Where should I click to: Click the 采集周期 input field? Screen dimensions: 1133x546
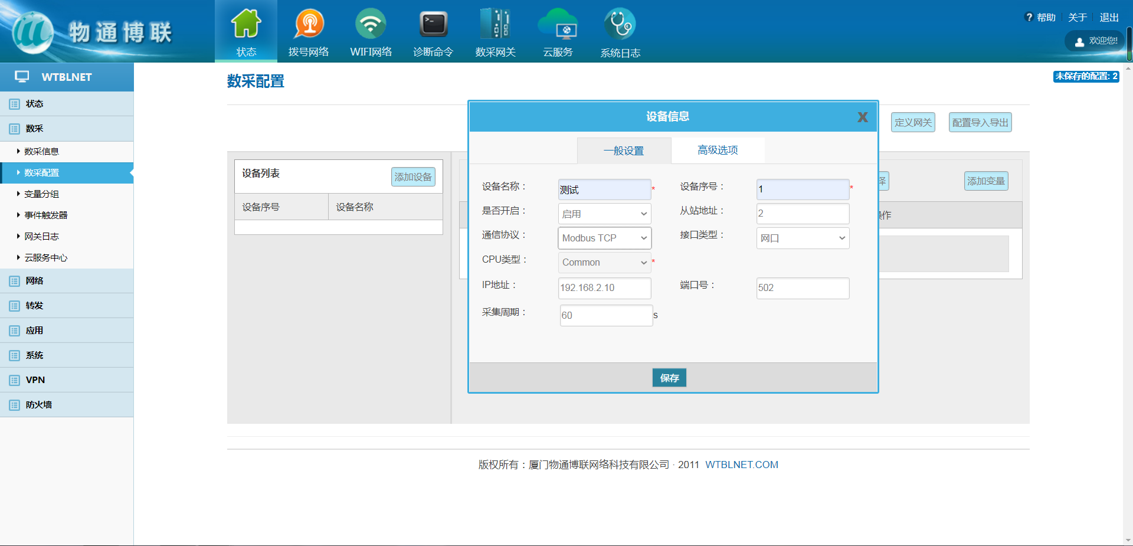tap(606, 315)
